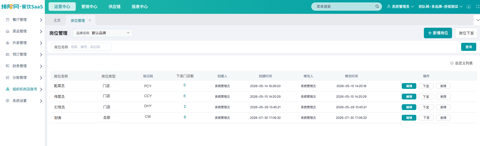Click the 自定义列表 text link
The image size is (480, 146).
point(464,63)
